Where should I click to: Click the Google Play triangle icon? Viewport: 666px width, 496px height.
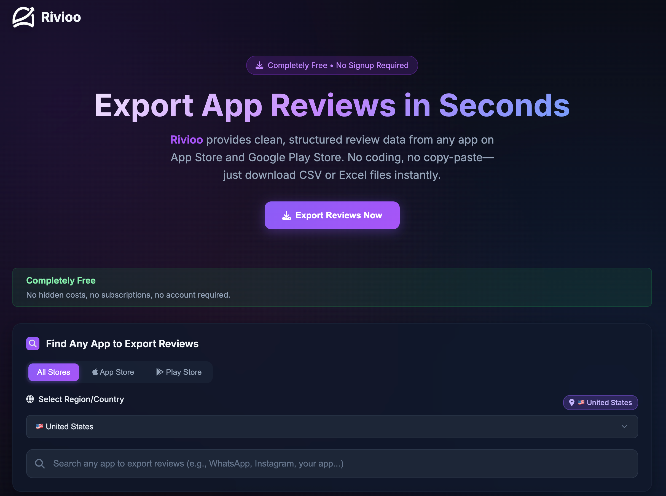[x=160, y=372]
